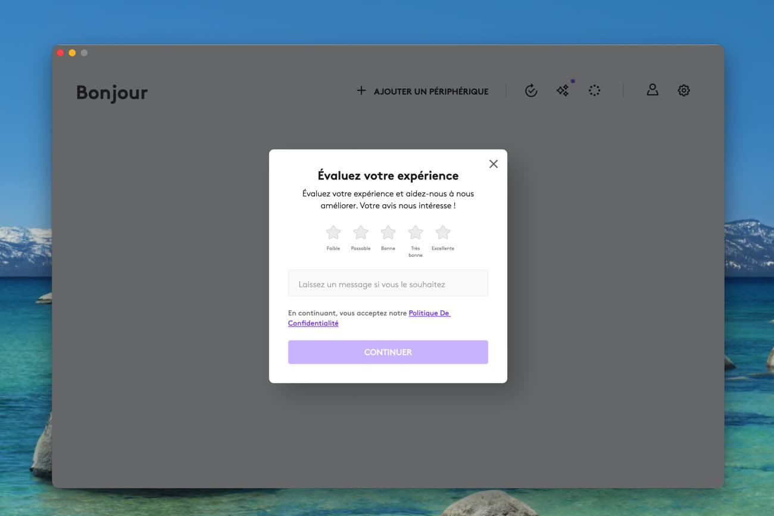774x516 pixels.
Task: Give five stars by clicking Excellente star
Action: [443, 232]
